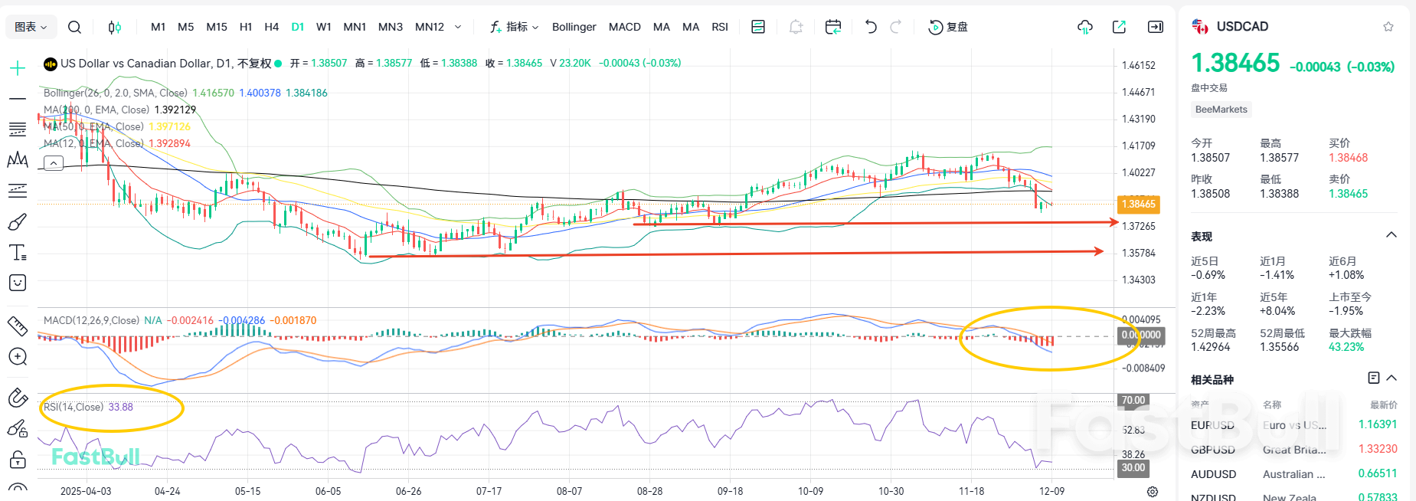Click the 复盘 replay button

pos(948,27)
